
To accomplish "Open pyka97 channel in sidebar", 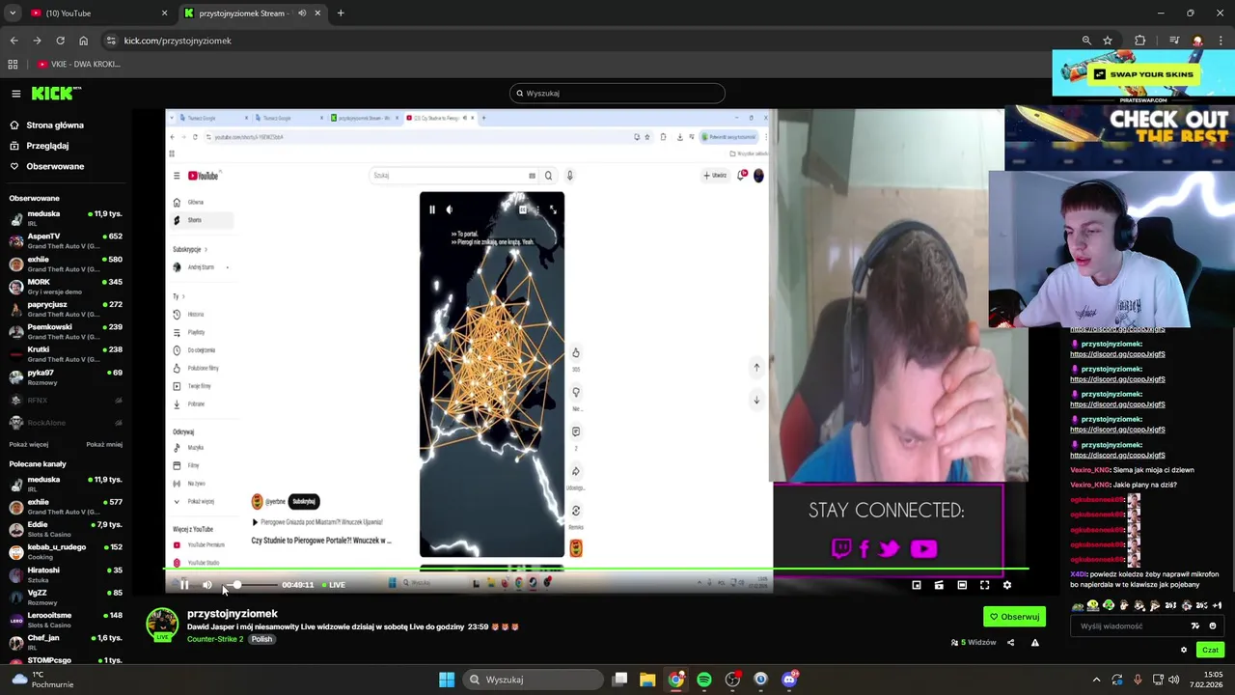I will tap(66, 376).
